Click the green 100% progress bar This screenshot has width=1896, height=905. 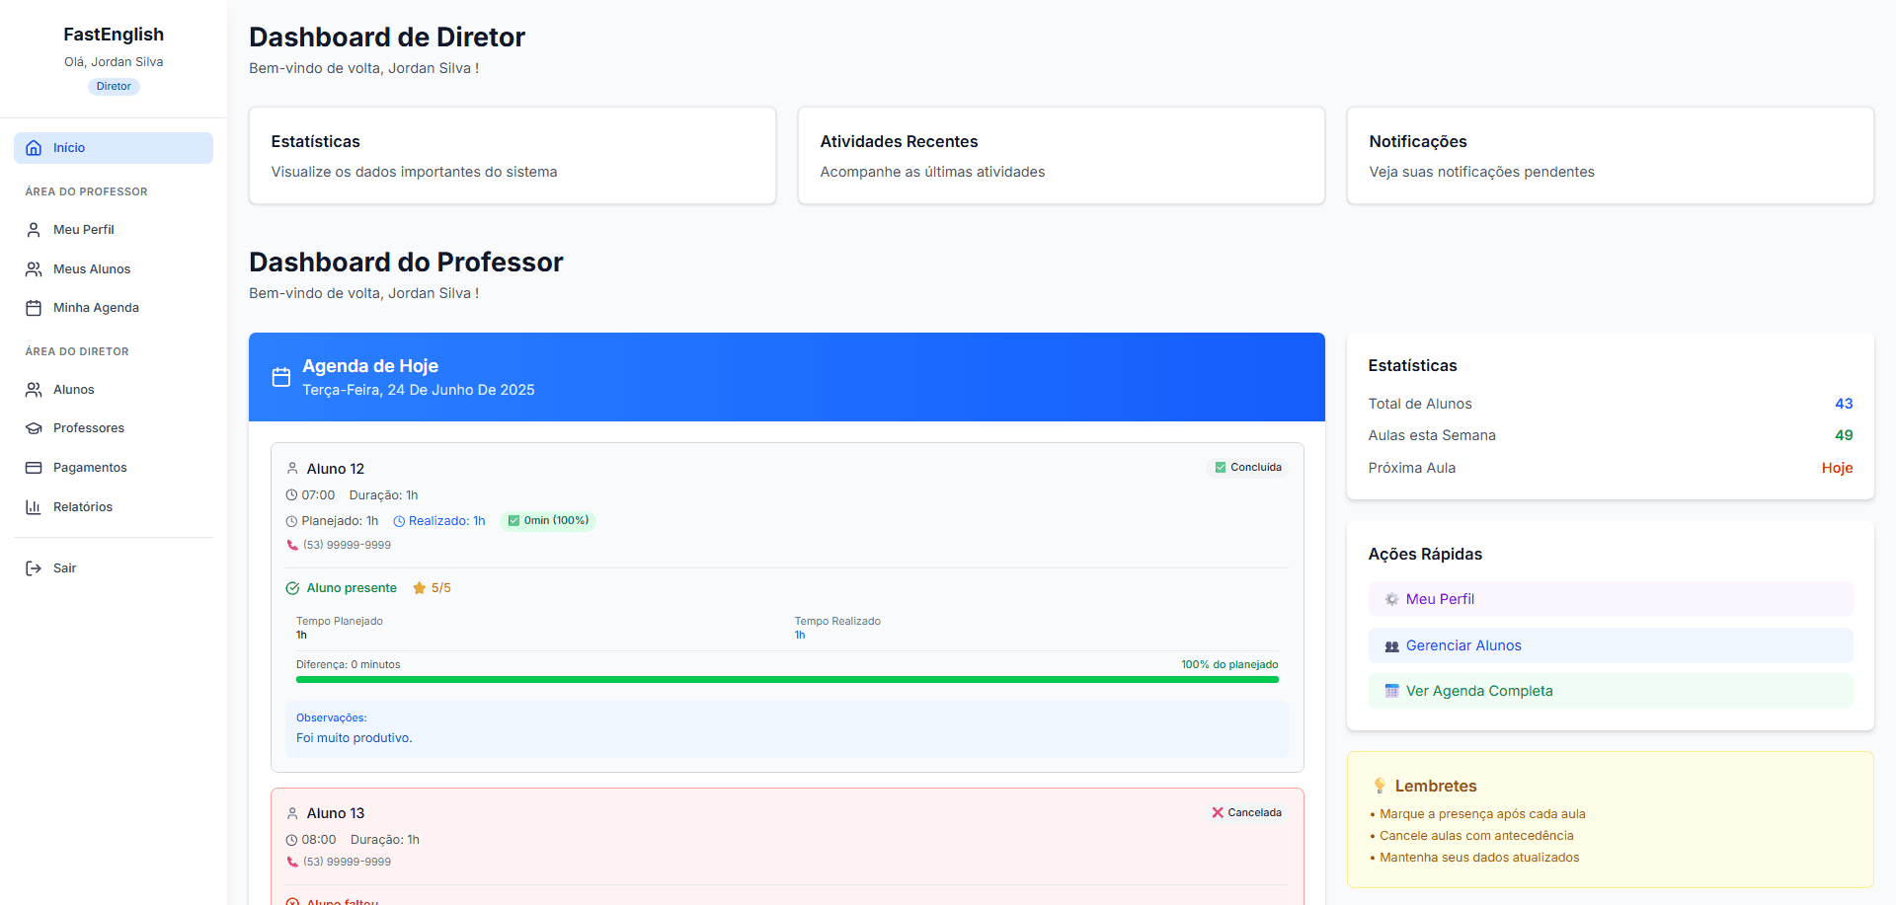coord(786,680)
